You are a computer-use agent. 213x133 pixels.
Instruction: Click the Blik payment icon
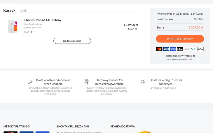point(180,49)
